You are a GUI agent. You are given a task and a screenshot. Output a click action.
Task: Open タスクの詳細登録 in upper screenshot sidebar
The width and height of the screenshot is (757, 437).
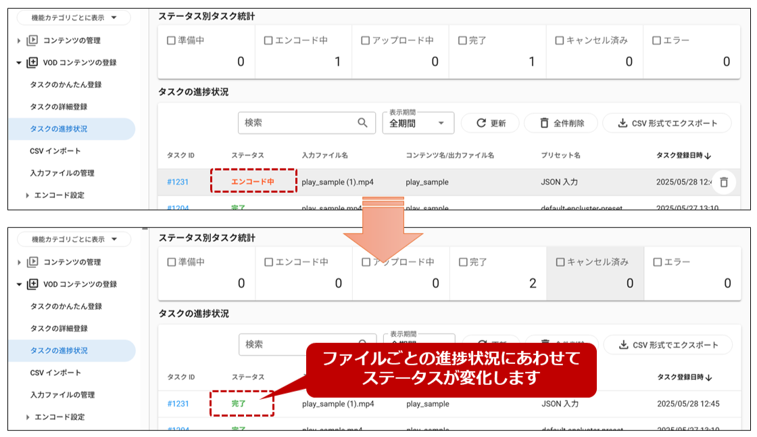58,107
